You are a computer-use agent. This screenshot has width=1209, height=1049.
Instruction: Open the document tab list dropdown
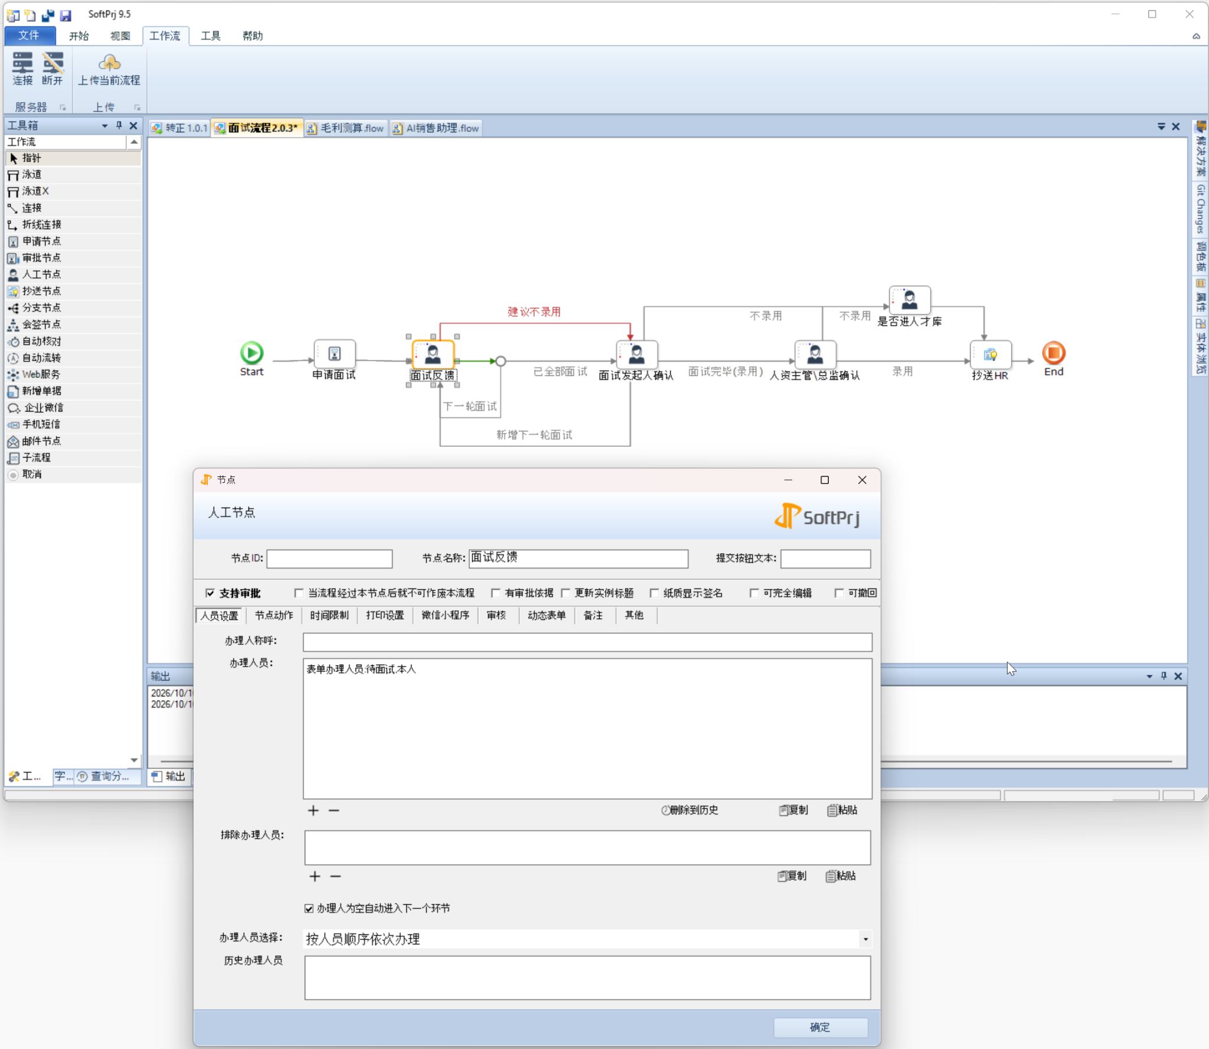pos(1161,127)
